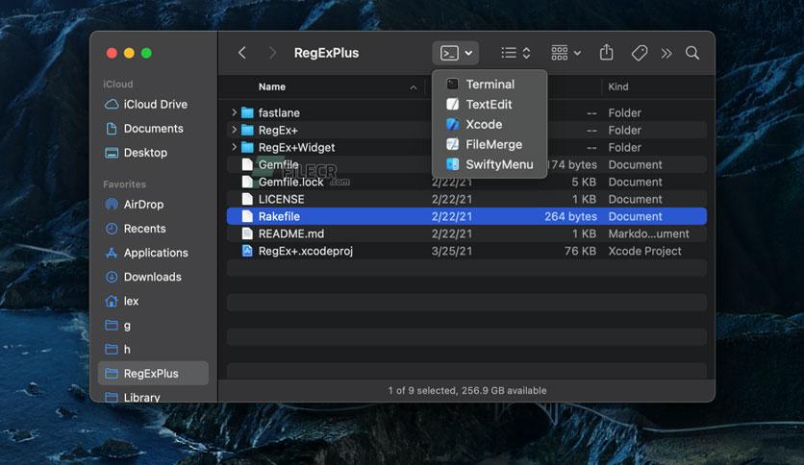
Task: Switch view using list view icon
Action: coord(509,53)
